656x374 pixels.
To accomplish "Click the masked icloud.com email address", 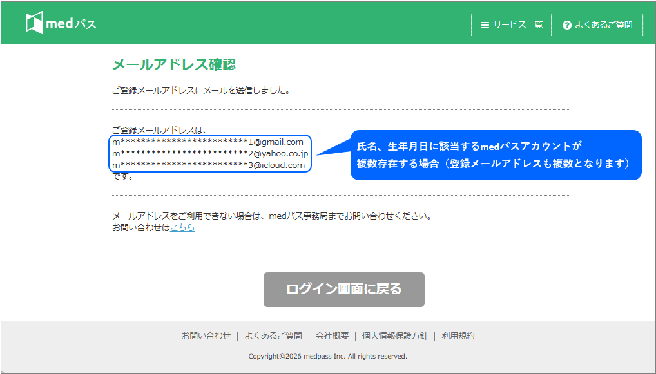I will pos(208,165).
